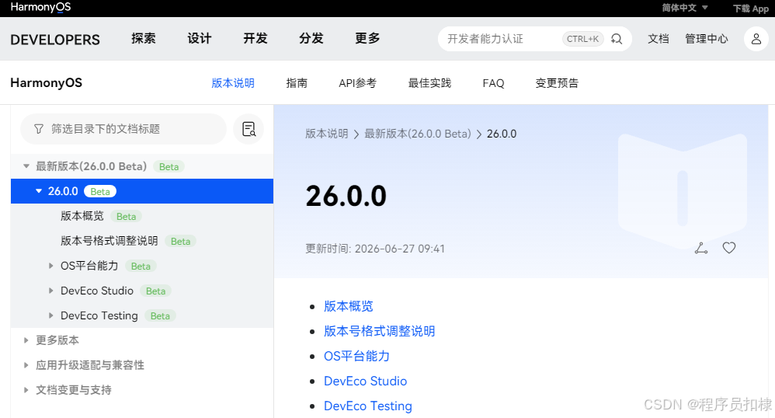Select 版本号格式调整说明 in sidebar tree
This screenshot has width=775, height=418.
click(x=109, y=241)
